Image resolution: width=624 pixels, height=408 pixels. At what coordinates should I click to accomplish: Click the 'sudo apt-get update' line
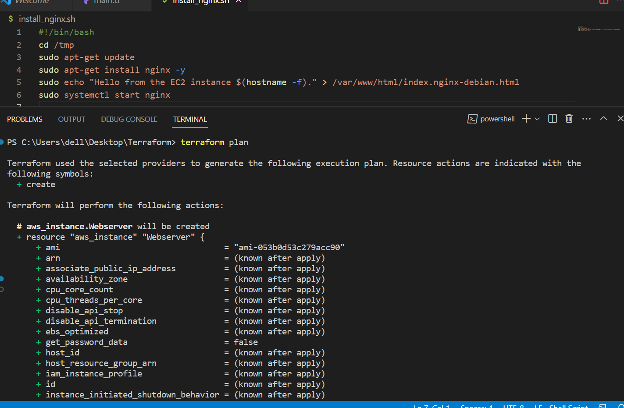(86, 57)
